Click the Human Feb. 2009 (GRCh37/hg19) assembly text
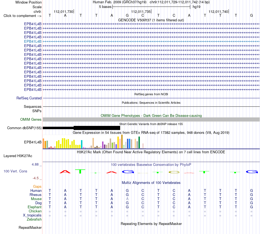The height and width of the screenshot is (234, 260). pos(120,2)
